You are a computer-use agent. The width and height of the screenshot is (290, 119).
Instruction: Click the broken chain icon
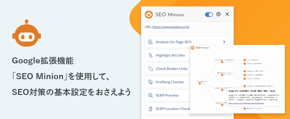coord(151,69)
